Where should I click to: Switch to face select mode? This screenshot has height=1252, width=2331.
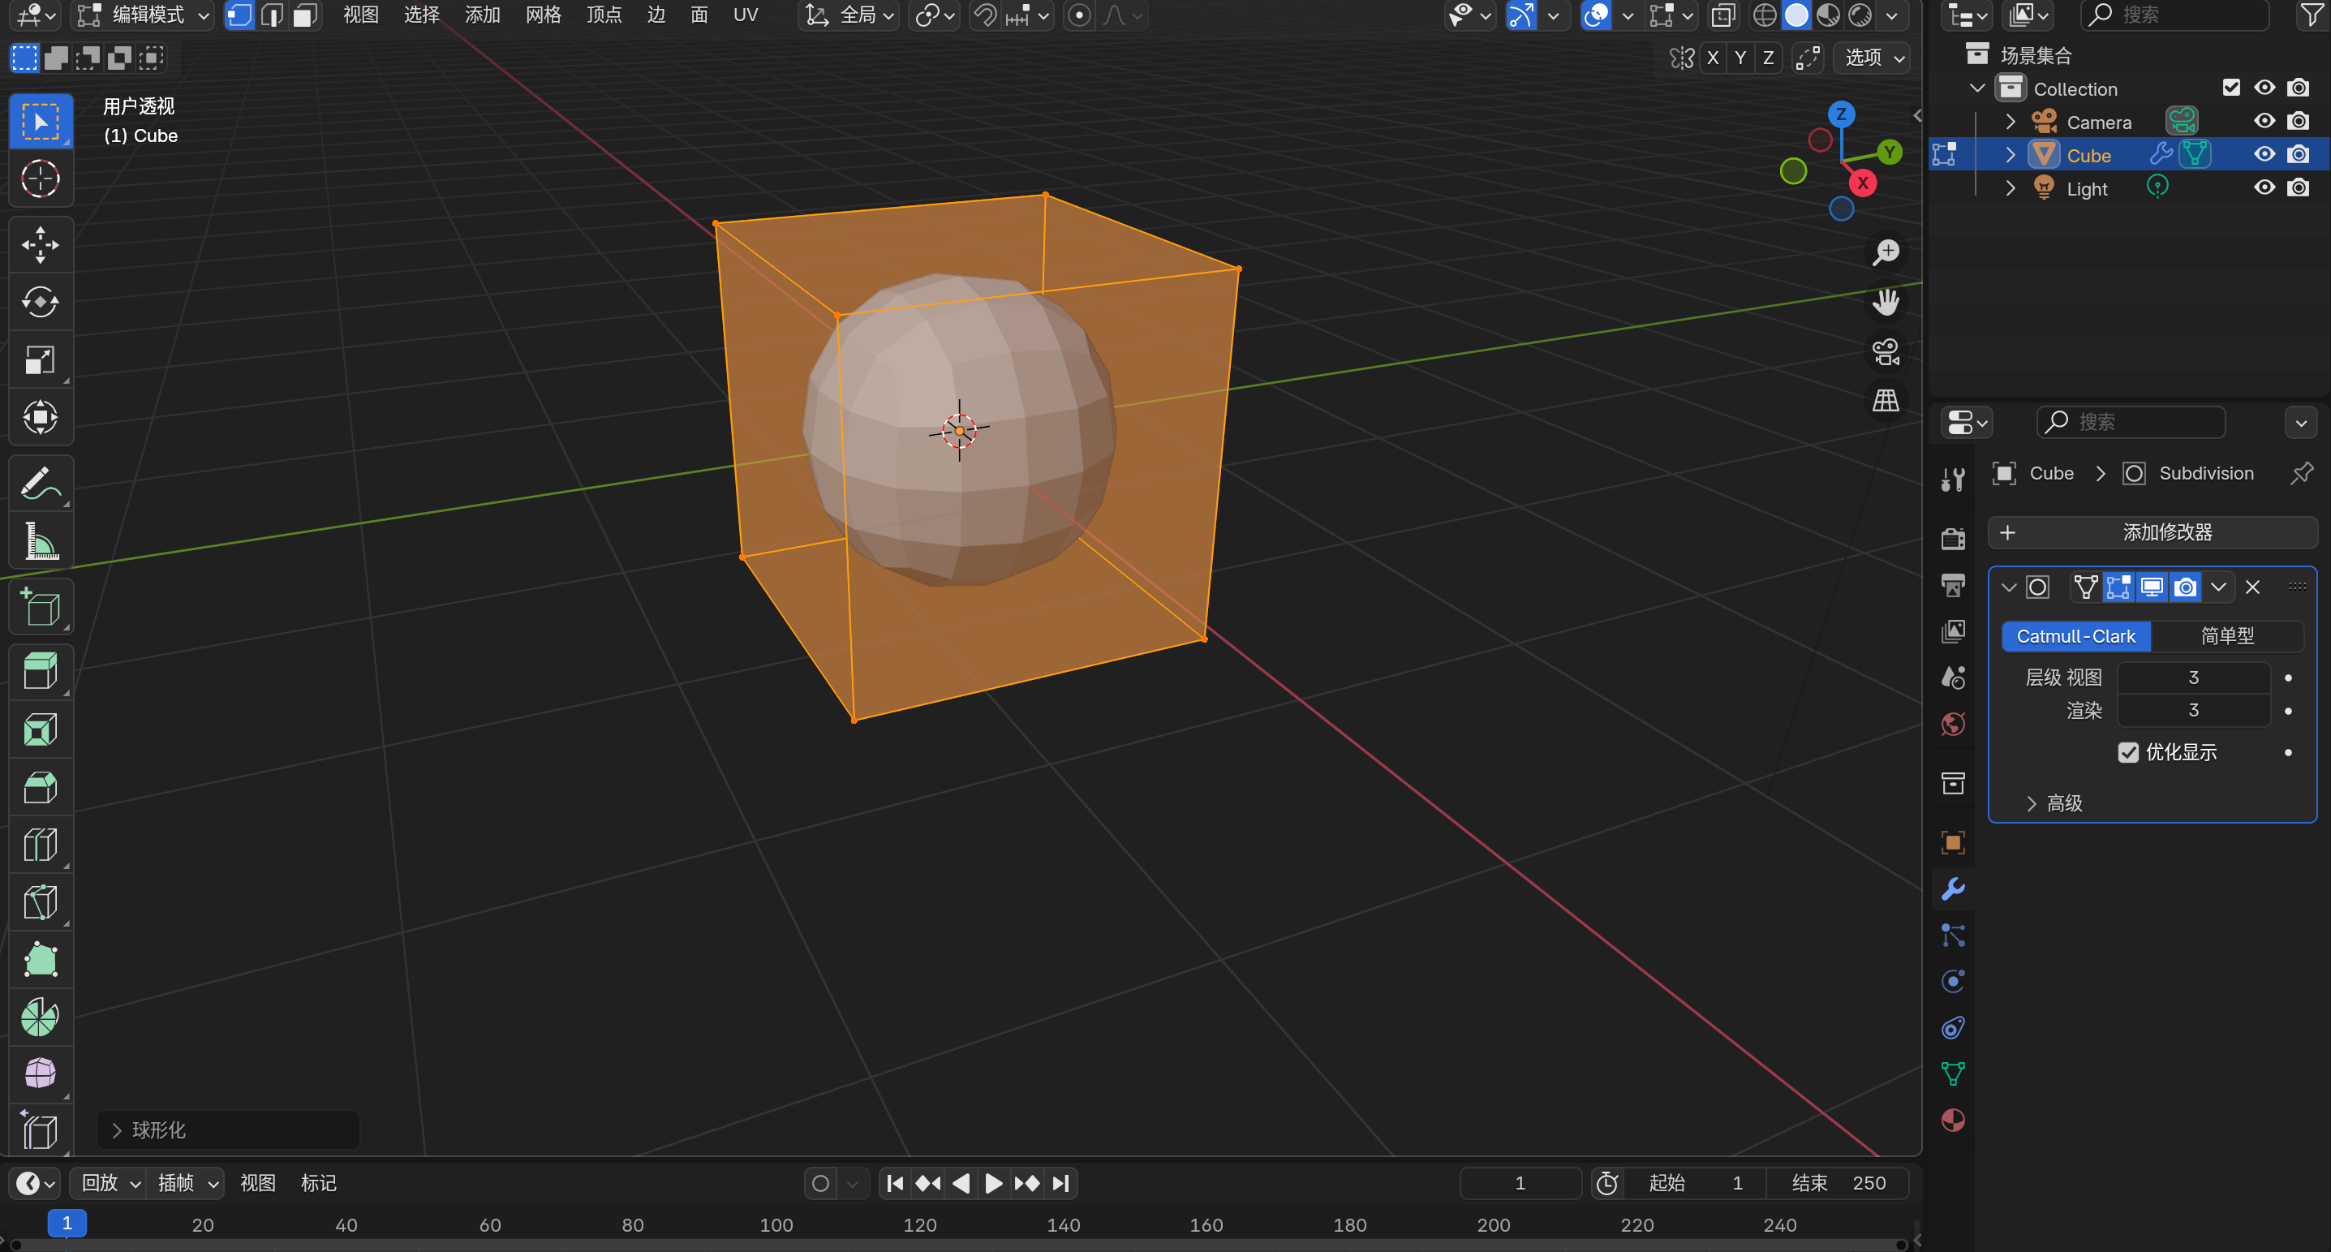(305, 15)
